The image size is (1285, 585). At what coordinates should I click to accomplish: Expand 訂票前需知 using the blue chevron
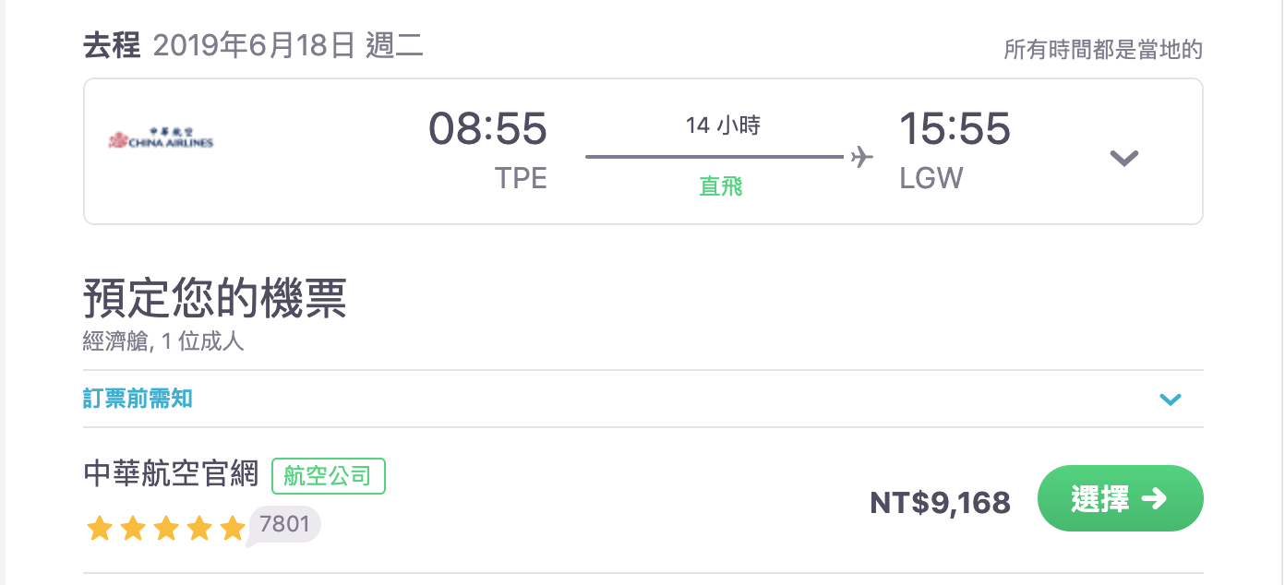coord(1171,400)
